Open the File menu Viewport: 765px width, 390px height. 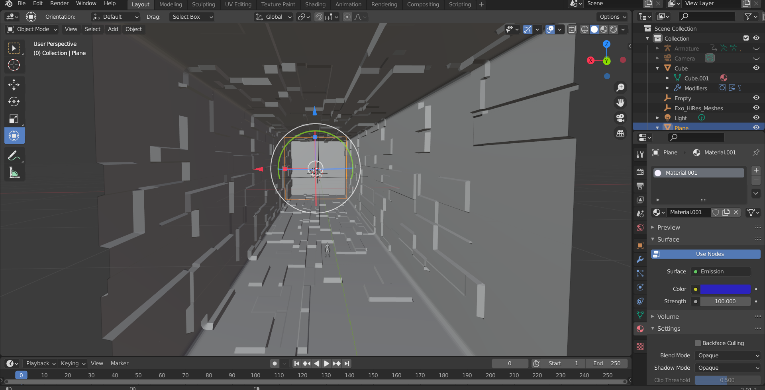pyautogui.click(x=22, y=4)
